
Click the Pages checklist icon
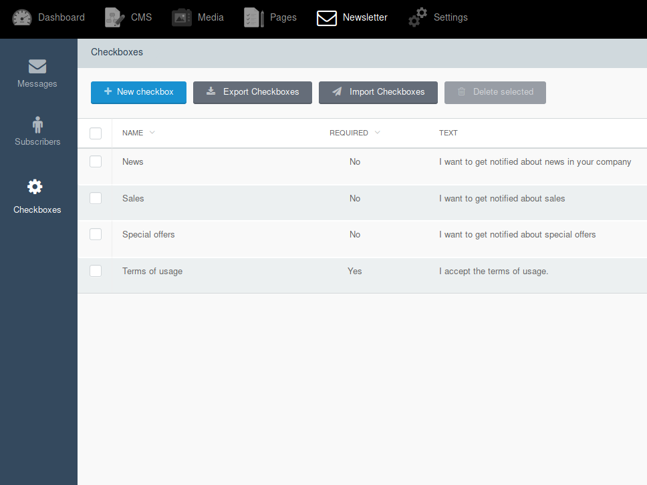[x=254, y=18]
